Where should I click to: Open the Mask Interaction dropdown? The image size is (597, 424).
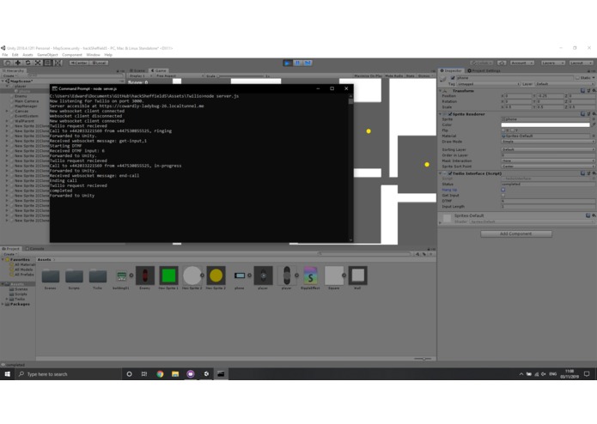pyautogui.click(x=548, y=161)
